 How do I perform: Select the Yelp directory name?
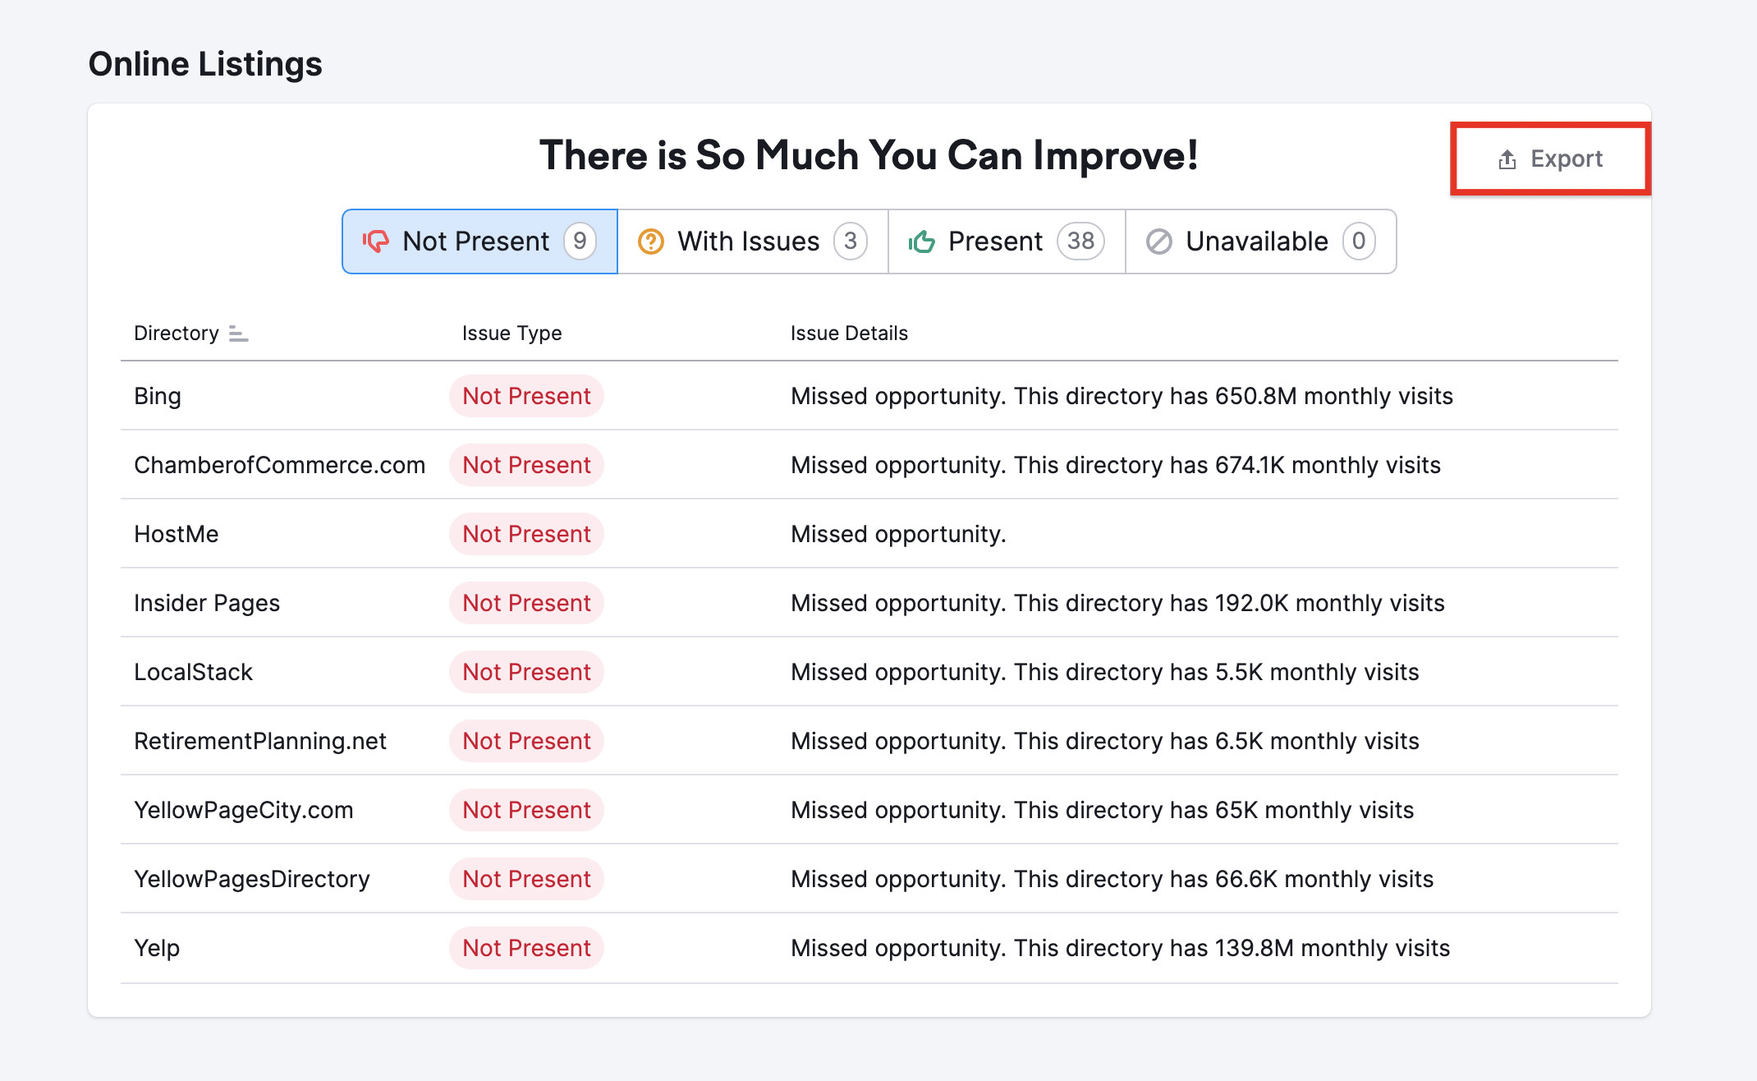(157, 948)
